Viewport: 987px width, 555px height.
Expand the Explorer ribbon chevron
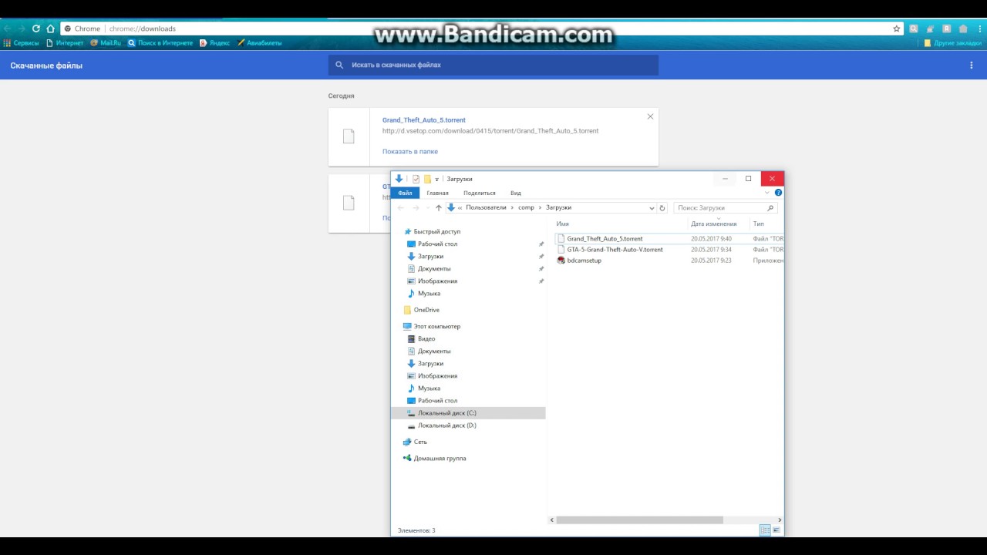767,193
